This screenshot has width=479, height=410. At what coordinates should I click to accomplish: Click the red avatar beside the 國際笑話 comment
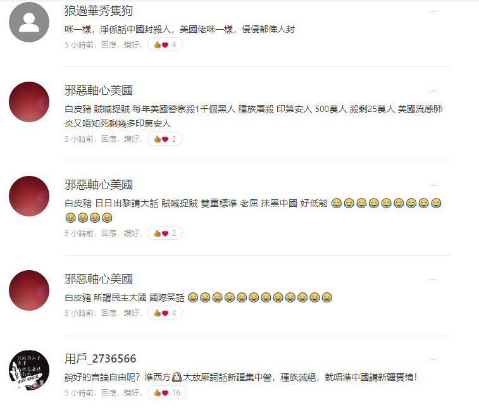click(29, 290)
